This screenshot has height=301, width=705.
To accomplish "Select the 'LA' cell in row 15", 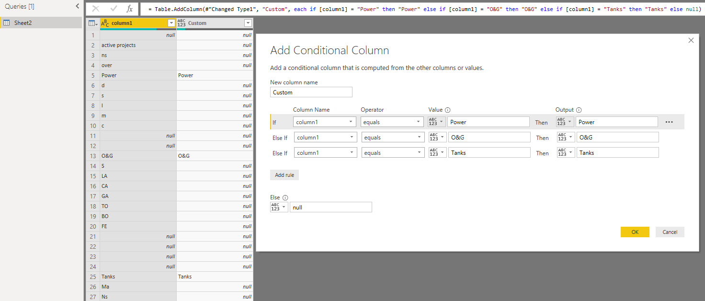I will coord(138,176).
